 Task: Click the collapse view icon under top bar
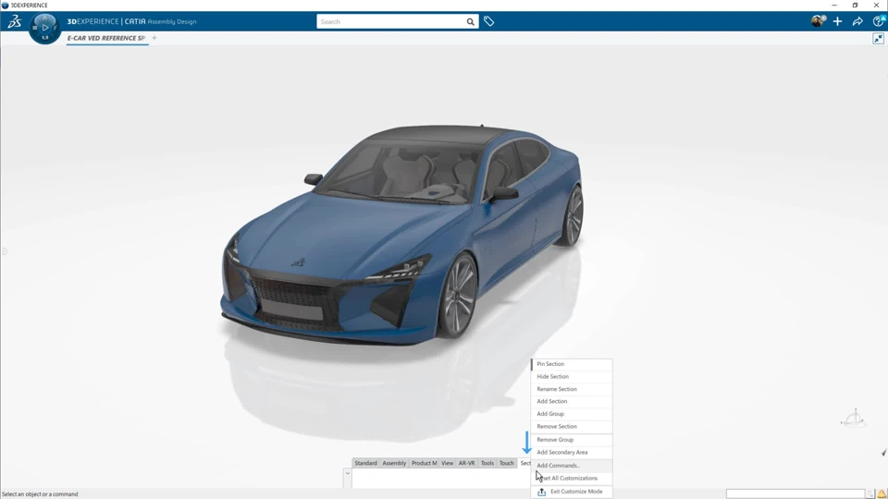[879, 39]
